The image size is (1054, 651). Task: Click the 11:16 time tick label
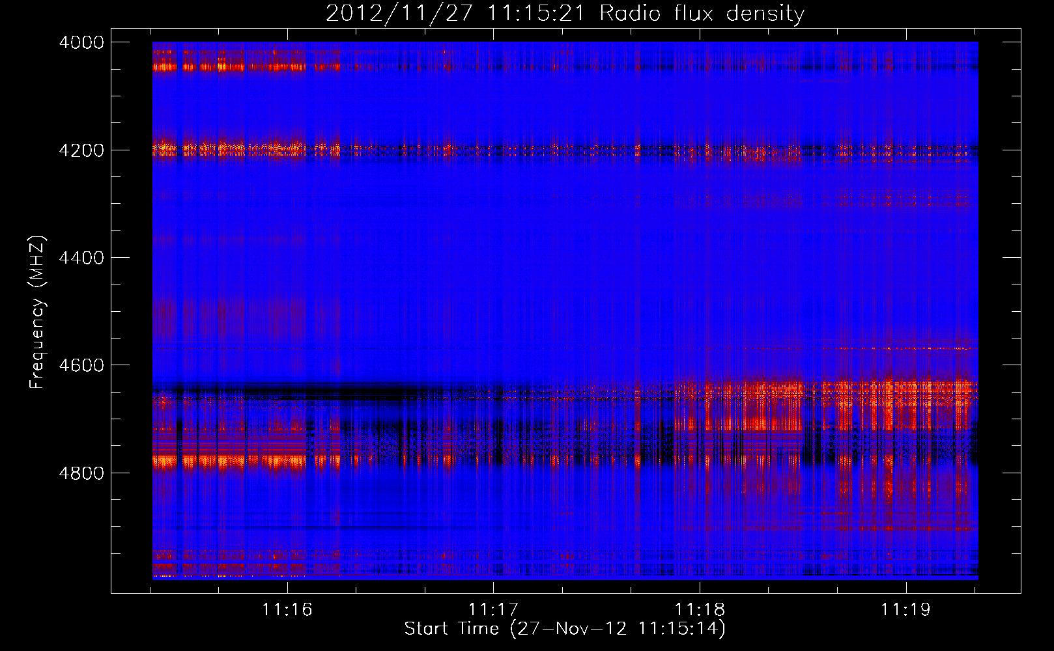point(287,609)
